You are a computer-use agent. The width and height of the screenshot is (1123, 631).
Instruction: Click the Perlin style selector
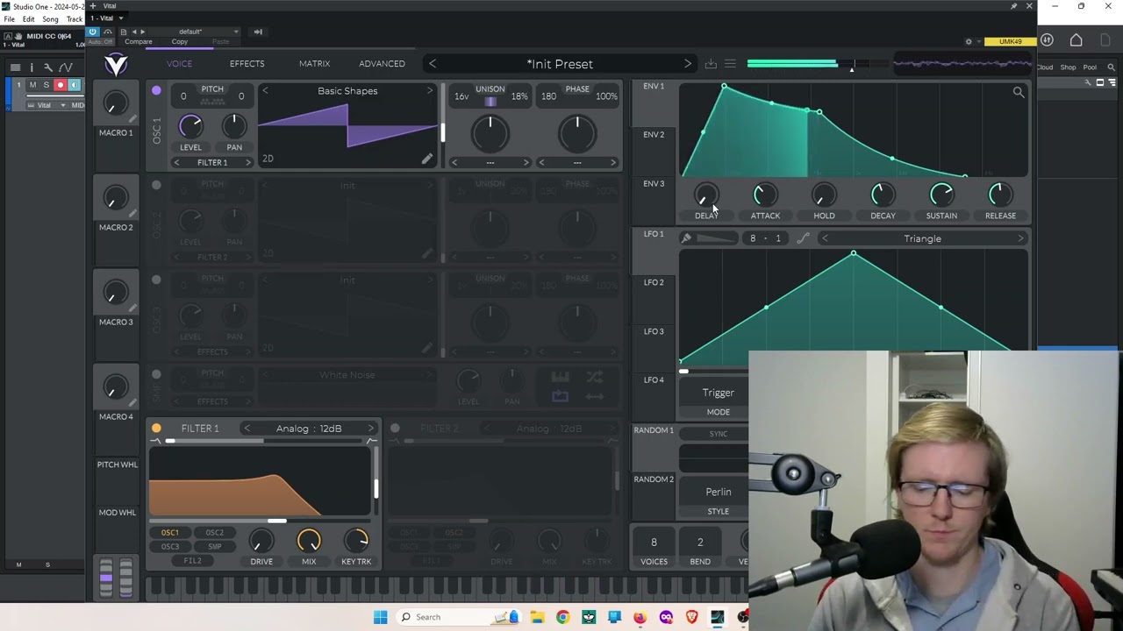tap(718, 492)
